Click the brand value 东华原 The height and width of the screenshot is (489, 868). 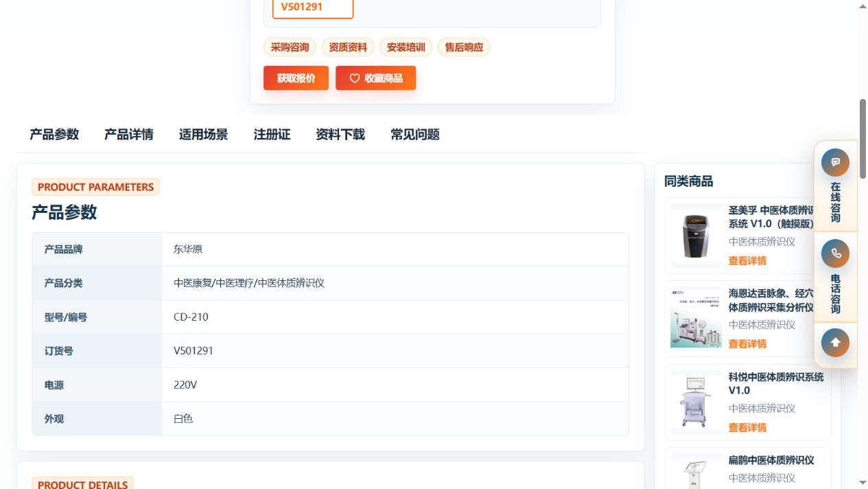(188, 249)
